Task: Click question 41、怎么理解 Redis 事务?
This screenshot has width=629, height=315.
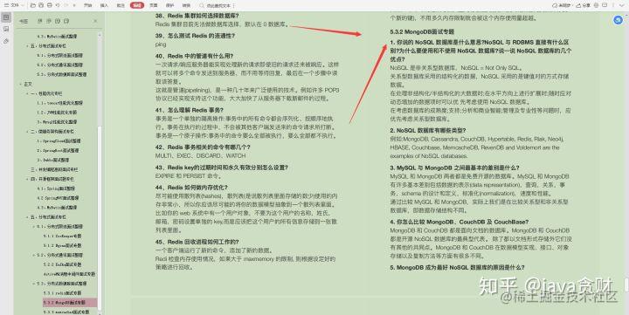Action: pyautogui.click(x=190, y=110)
